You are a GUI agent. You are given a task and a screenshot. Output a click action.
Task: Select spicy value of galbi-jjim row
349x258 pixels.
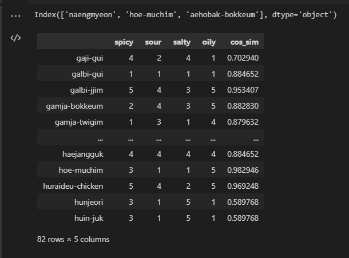click(x=131, y=90)
